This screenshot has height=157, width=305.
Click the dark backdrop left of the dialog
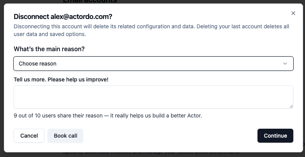coord(2,78)
